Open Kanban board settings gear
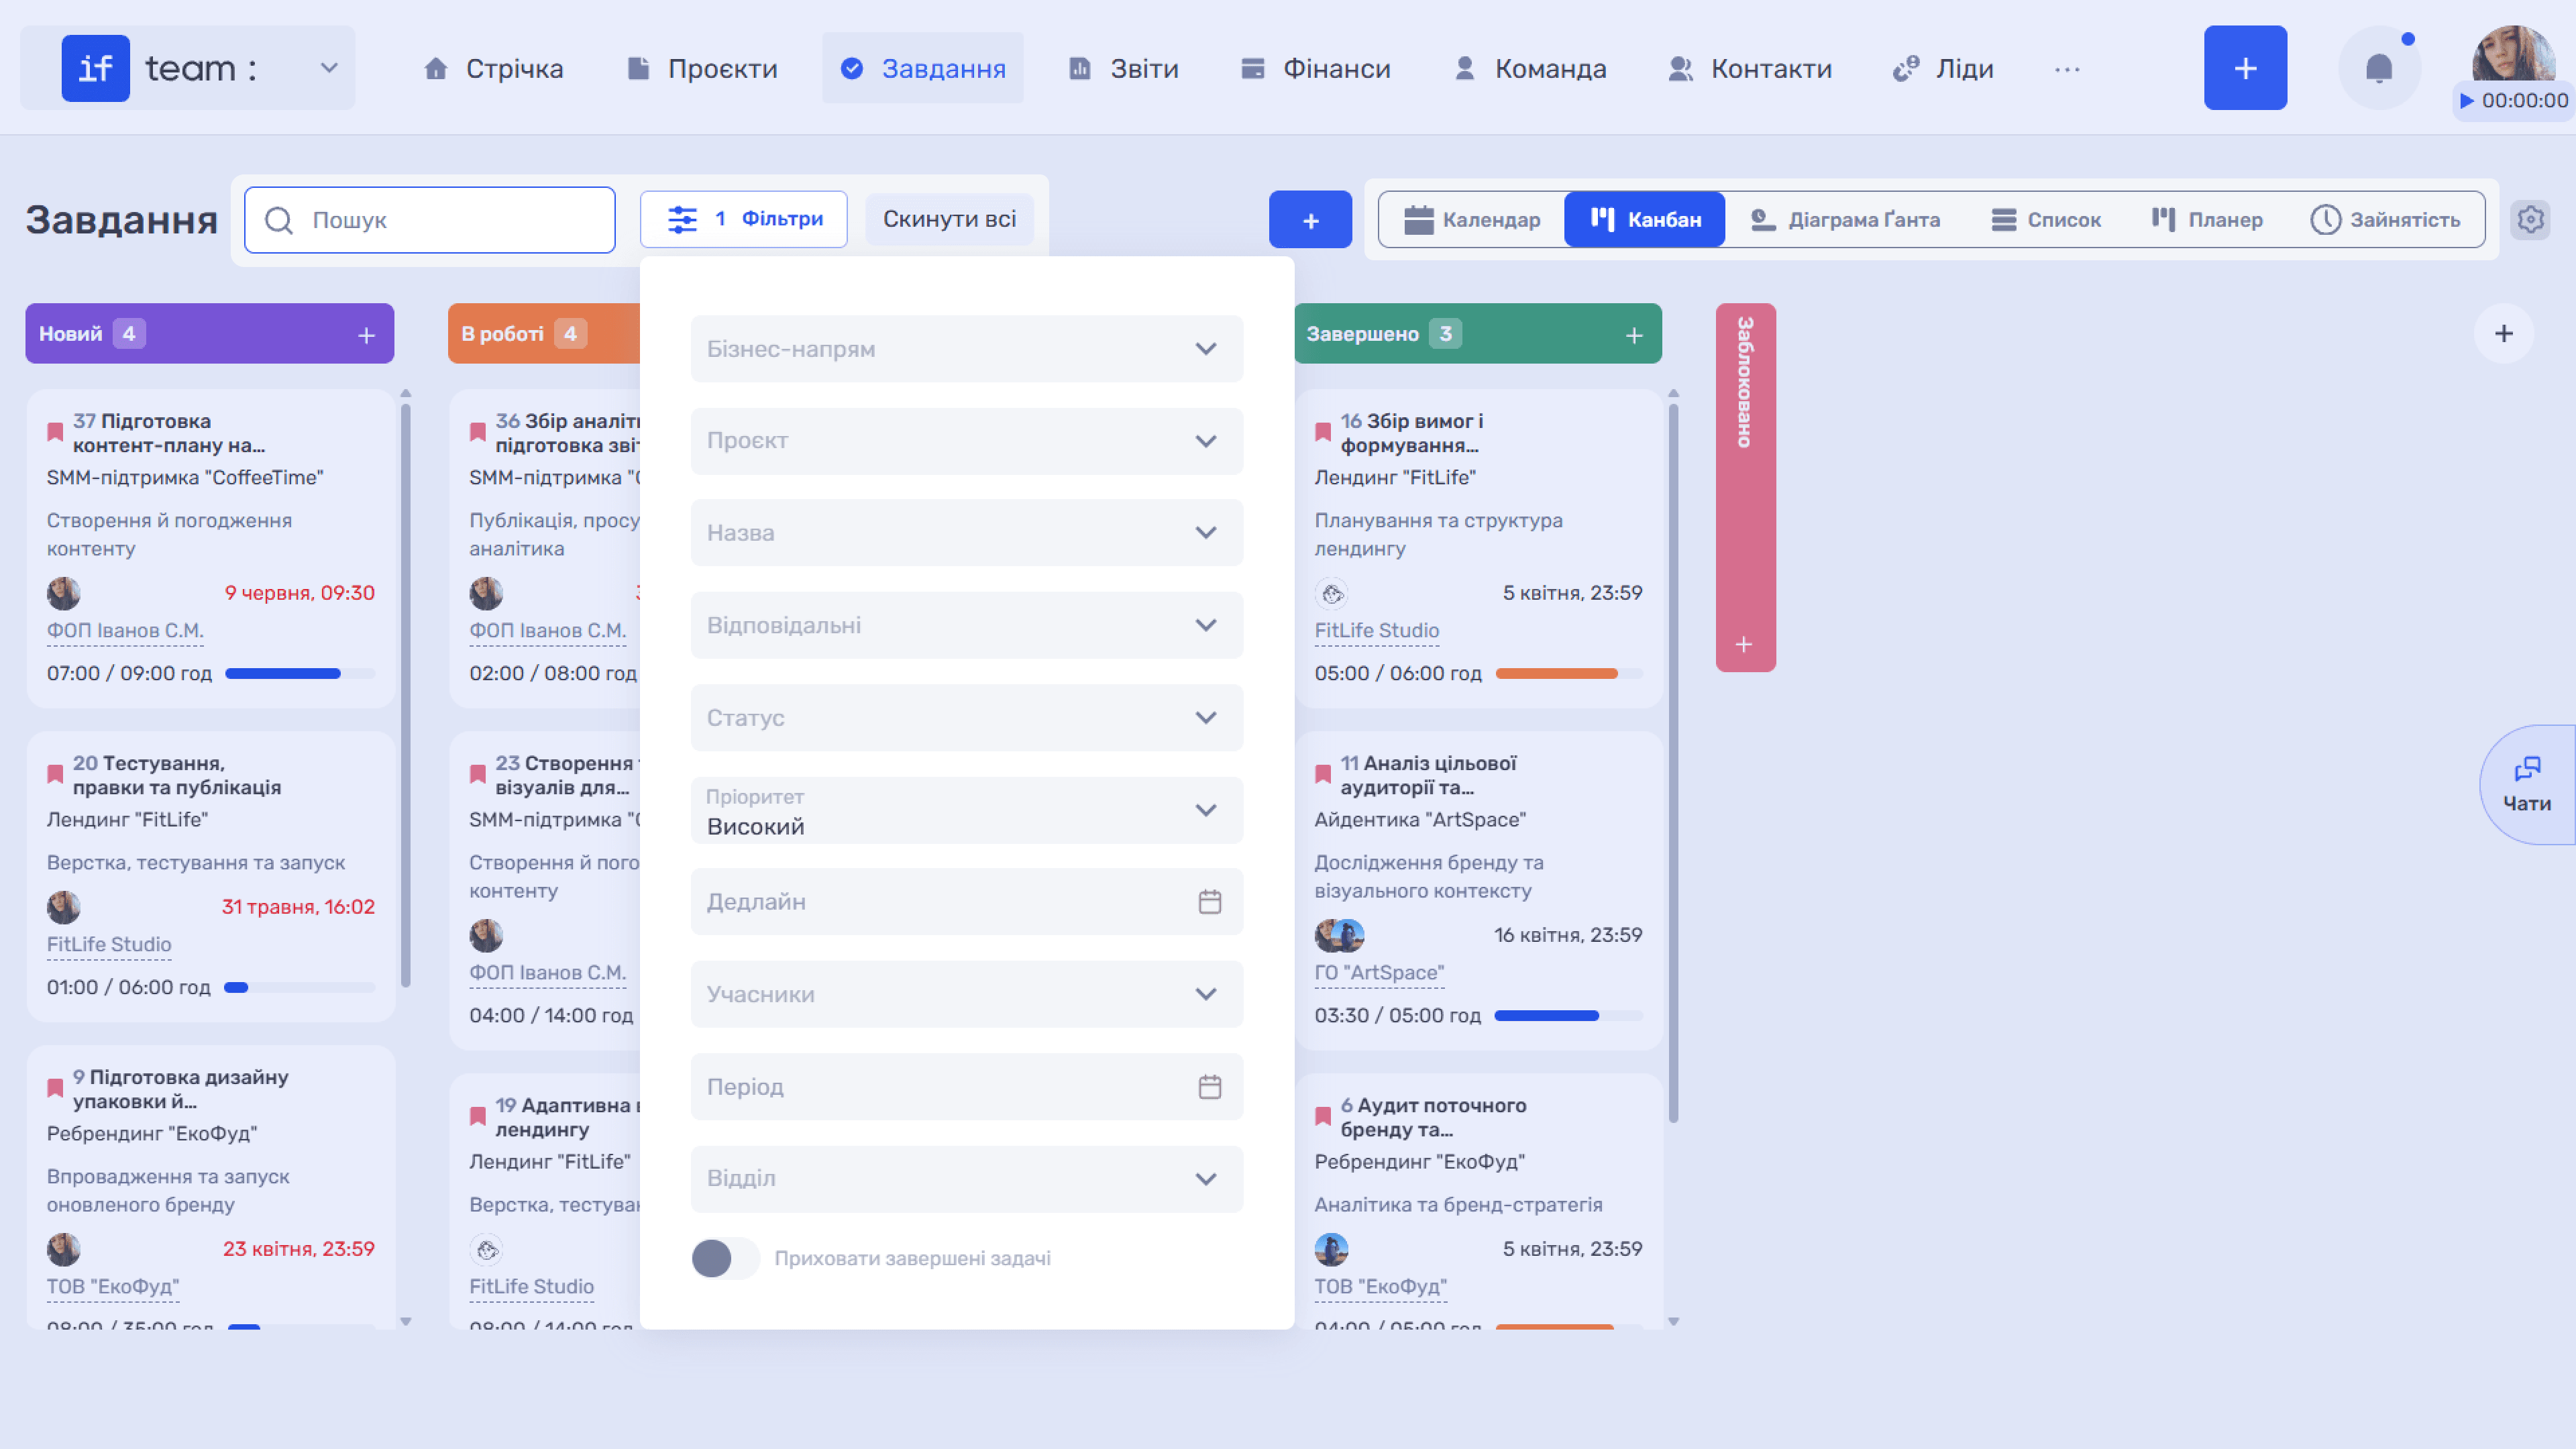 coord(2530,219)
